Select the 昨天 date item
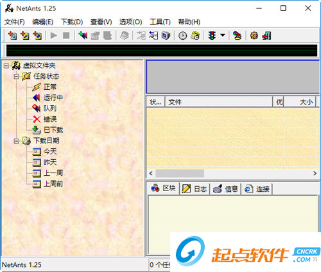This screenshot has width=321, height=272. pyautogui.click(x=50, y=162)
